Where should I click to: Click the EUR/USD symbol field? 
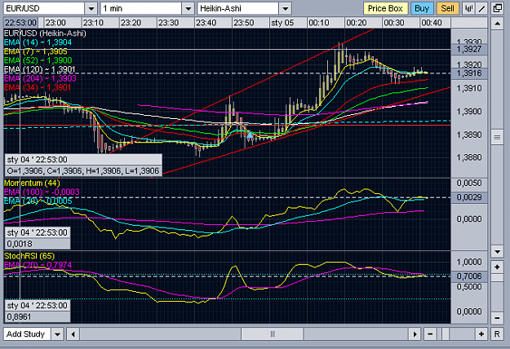tap(44, 8)
